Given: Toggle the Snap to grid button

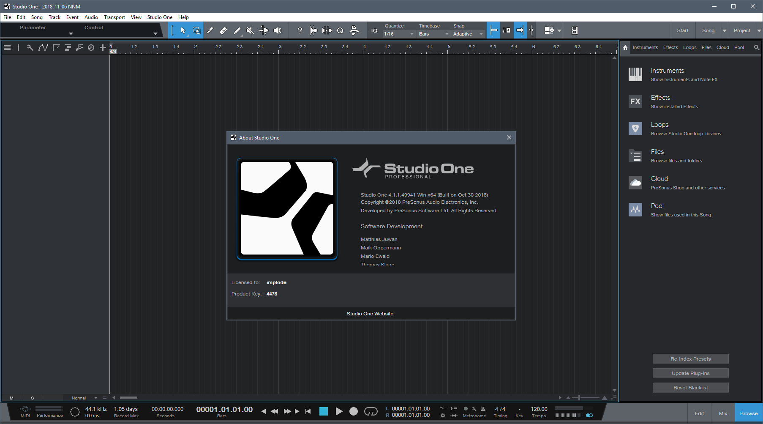Looking at the screenshot, I should pos(493,30).
